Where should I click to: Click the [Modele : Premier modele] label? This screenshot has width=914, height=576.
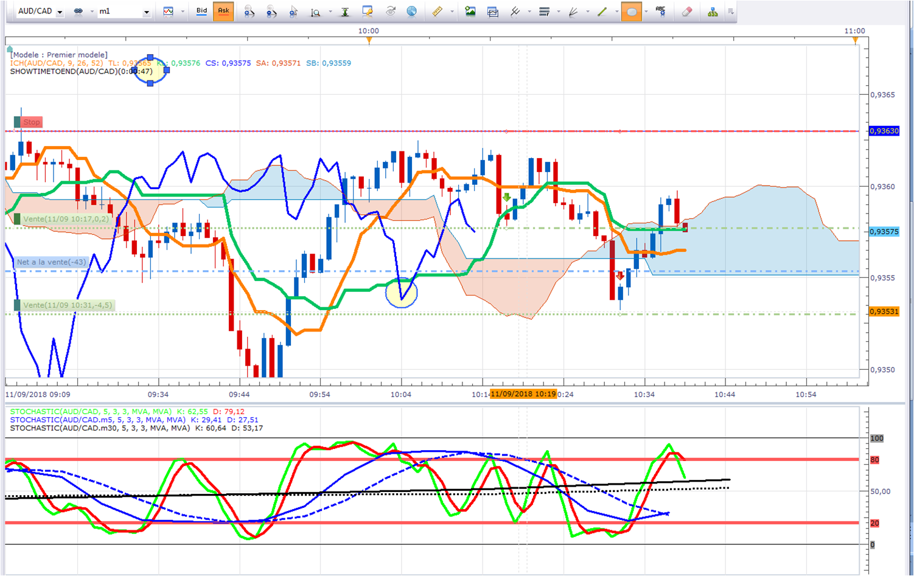point(59,55)
